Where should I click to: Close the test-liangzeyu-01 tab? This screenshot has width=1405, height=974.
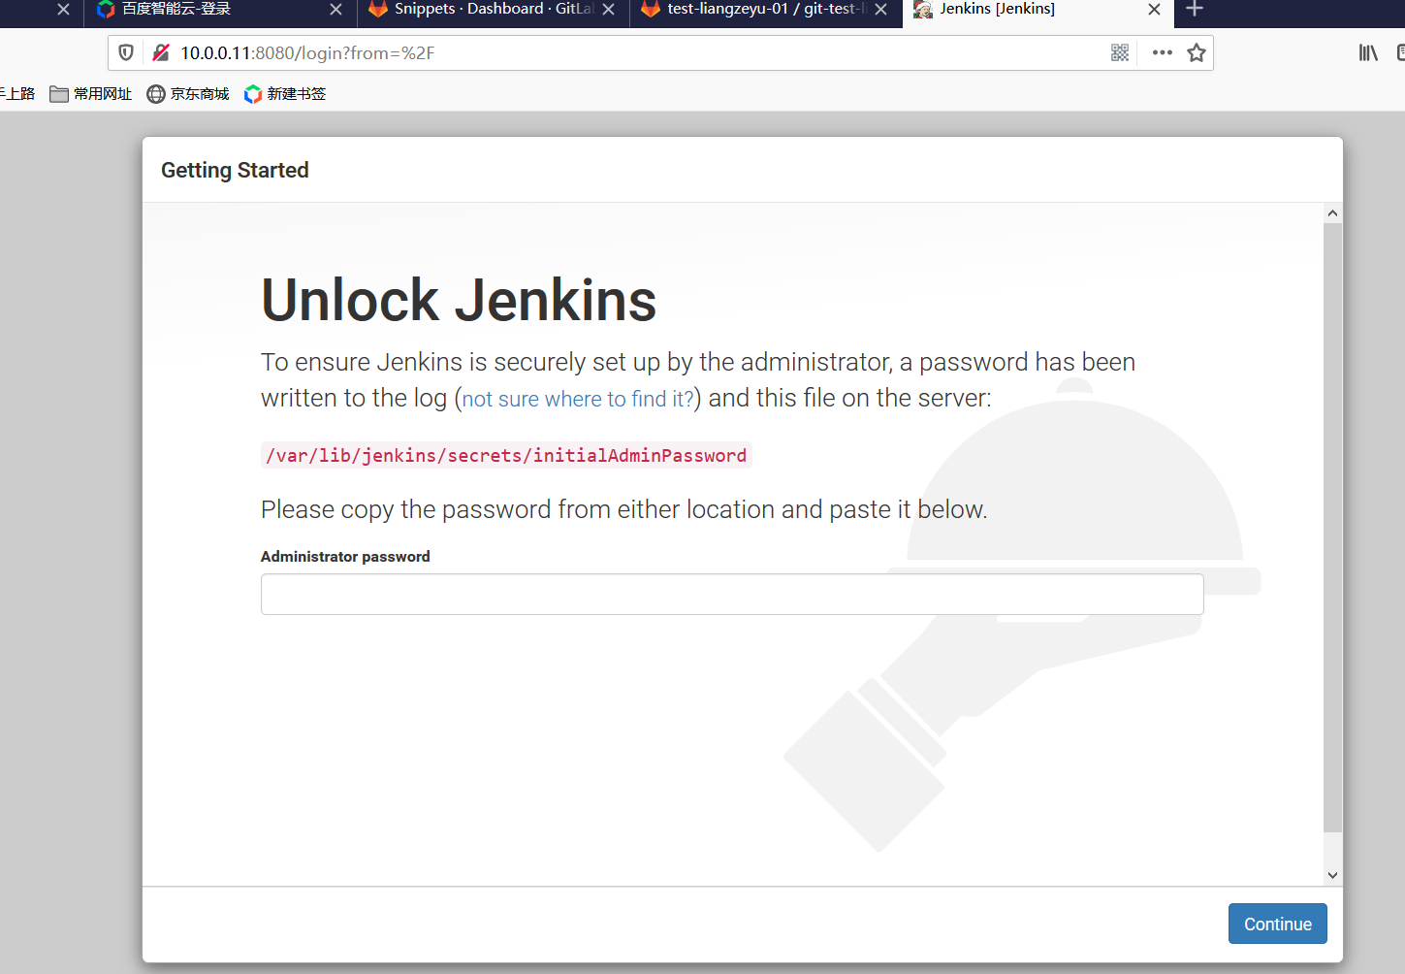tap(880, 10)
